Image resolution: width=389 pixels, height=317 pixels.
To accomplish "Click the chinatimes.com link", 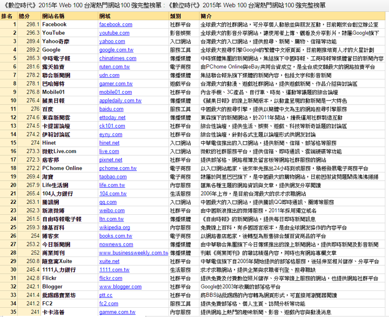I will [x=118, y=58].
